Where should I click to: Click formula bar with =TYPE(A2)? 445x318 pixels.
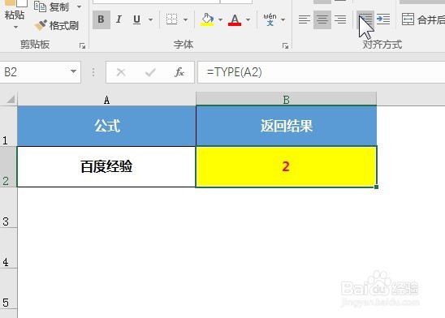[322, 72]
